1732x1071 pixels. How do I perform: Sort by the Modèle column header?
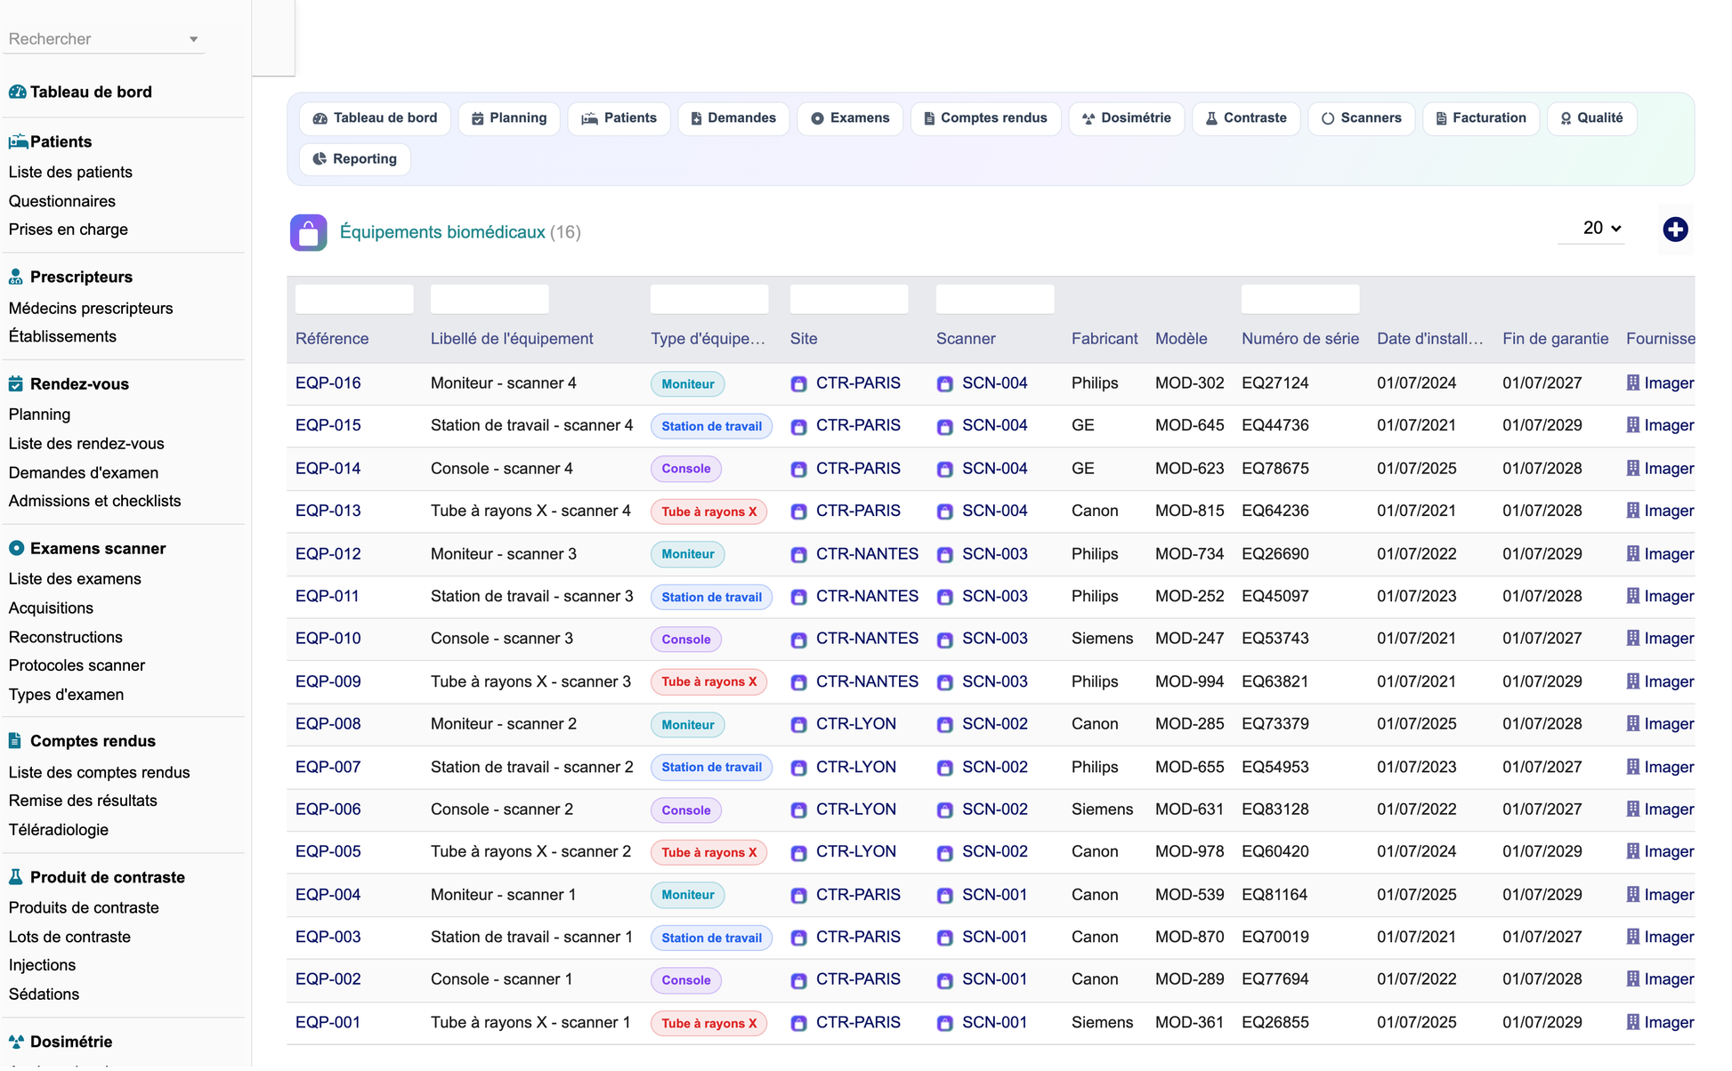tap(1181, 339)
